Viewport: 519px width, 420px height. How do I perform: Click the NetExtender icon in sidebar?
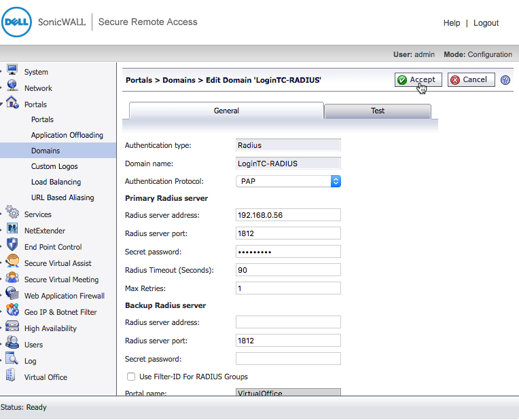[12, 229]
